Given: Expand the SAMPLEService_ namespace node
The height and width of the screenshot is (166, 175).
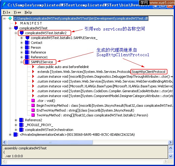Looking at the screenshot, I should 21,38.
